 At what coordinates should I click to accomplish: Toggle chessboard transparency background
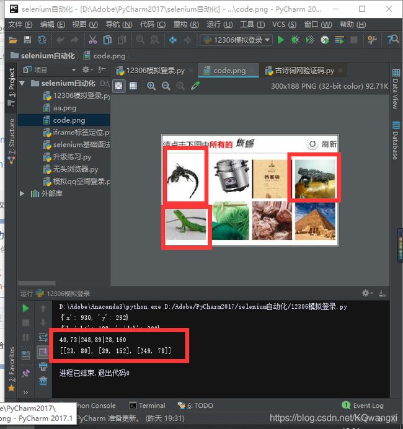point(118,86)
